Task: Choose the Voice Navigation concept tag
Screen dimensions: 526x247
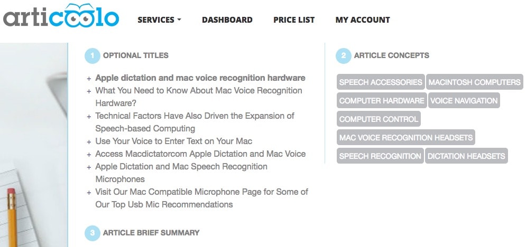Action: pyautogui.click(x=464, y=100)
